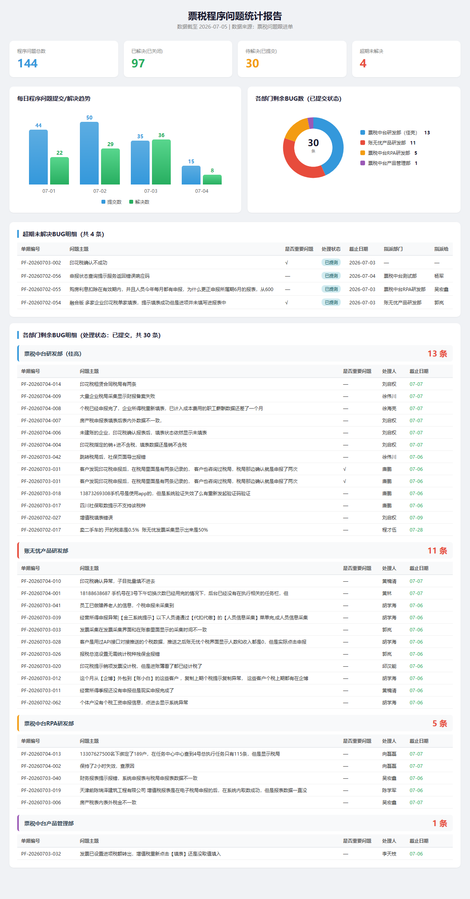470x899 pixels.
Task: Click the 已提测 badge for PF-20260703-002
Action: [331, 262]
